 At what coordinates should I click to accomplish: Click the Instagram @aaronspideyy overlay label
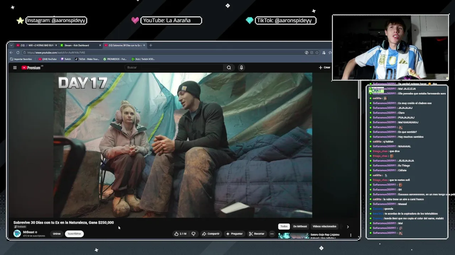(x=56, y=21)
